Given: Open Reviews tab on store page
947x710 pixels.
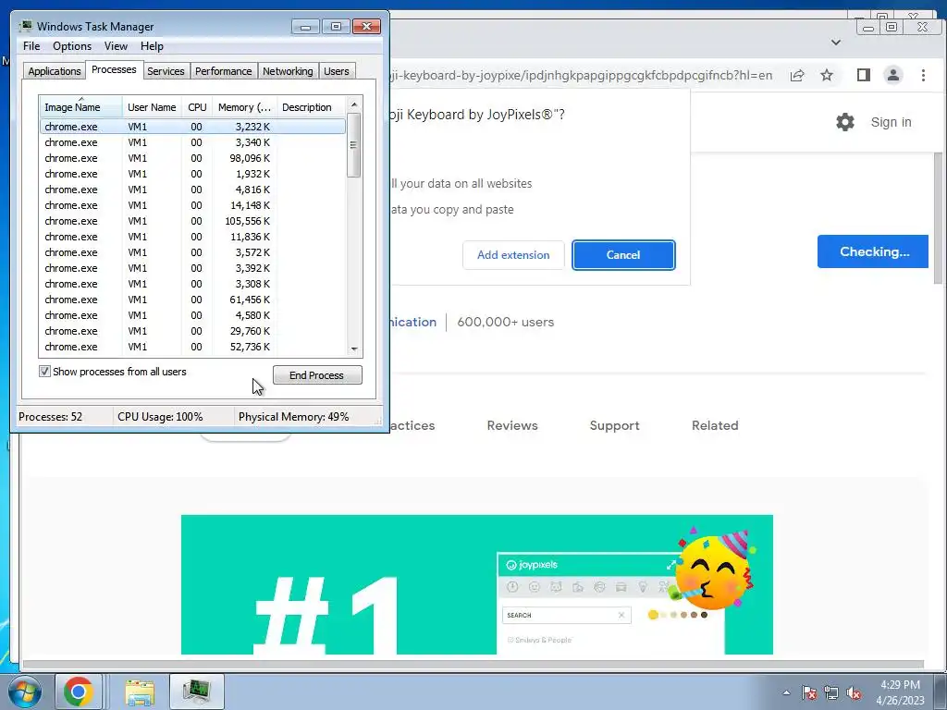Looking at the screenshot, I should click(512, 425).
